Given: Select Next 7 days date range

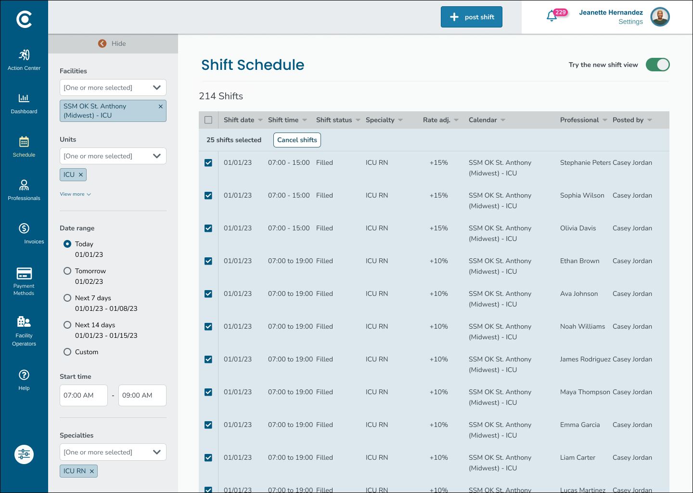Looking at the screenshot, I should tap(67, 298).
